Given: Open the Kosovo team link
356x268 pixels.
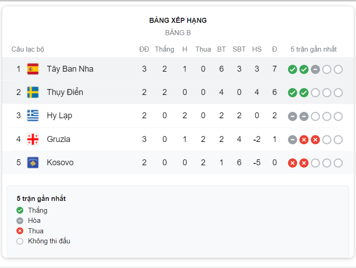Looking at the screenshot, I should (60, 163).
